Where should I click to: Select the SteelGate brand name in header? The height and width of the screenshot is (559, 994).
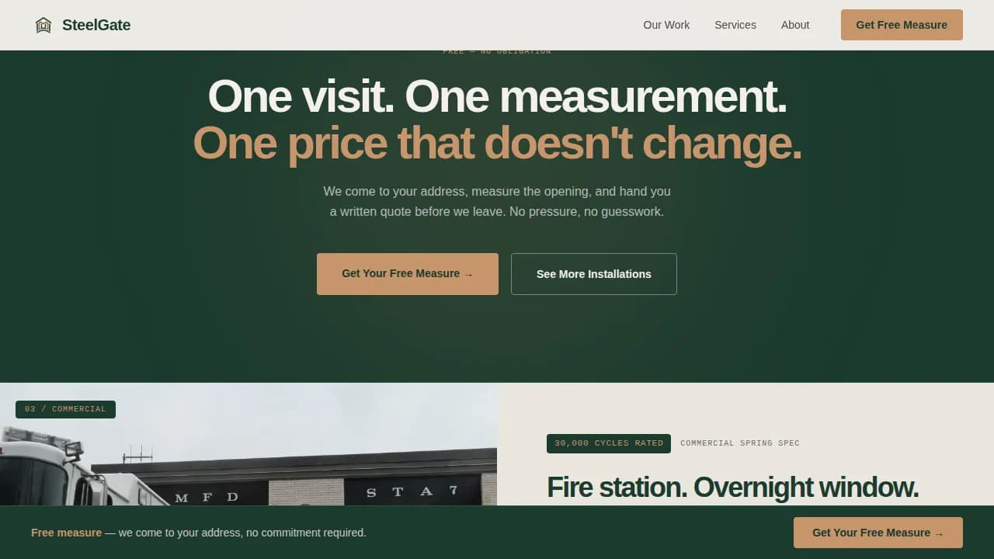click(x=96, y=24)
